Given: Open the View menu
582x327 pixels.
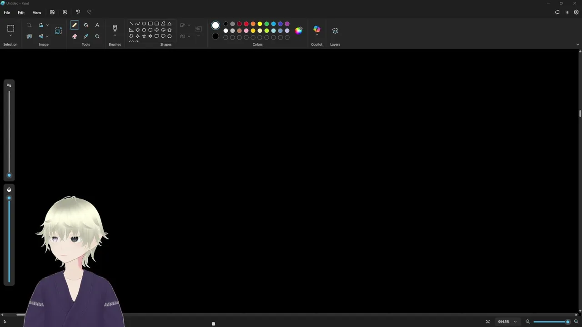Looking at the screenshot, I should coord(37,12).
